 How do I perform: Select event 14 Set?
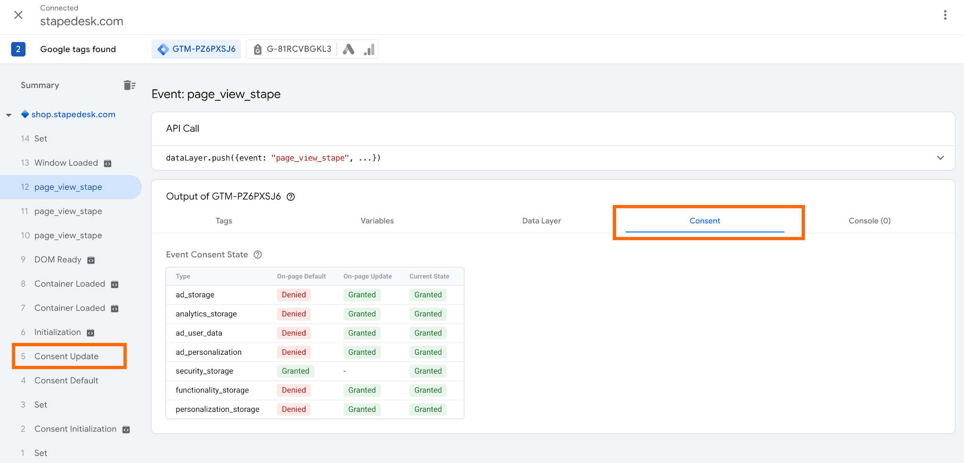pos(71,138)
